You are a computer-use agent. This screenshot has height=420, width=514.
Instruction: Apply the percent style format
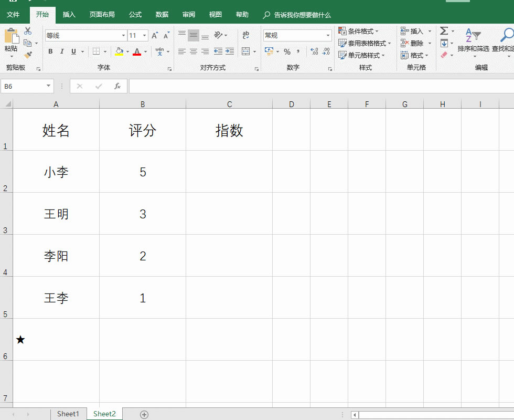click(287, 51)
